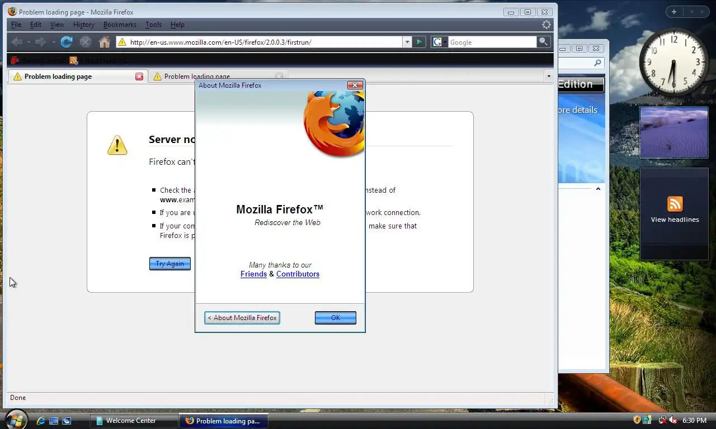
Task: Click the Google search field
Action: coord(492,42)
